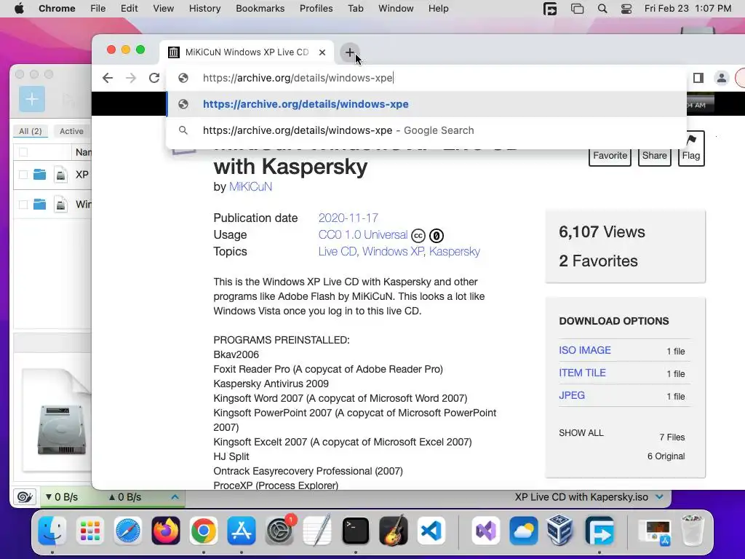
Task: Open Launchpad from the Dock
Action: tap(89, 531)
